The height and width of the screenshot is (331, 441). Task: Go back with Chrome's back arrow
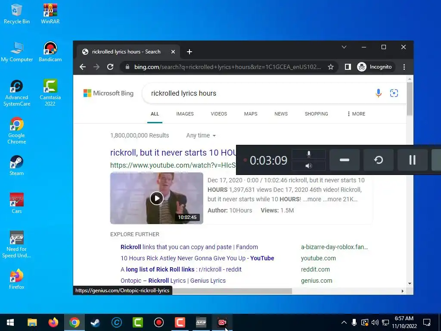click(x=83, y=67)
